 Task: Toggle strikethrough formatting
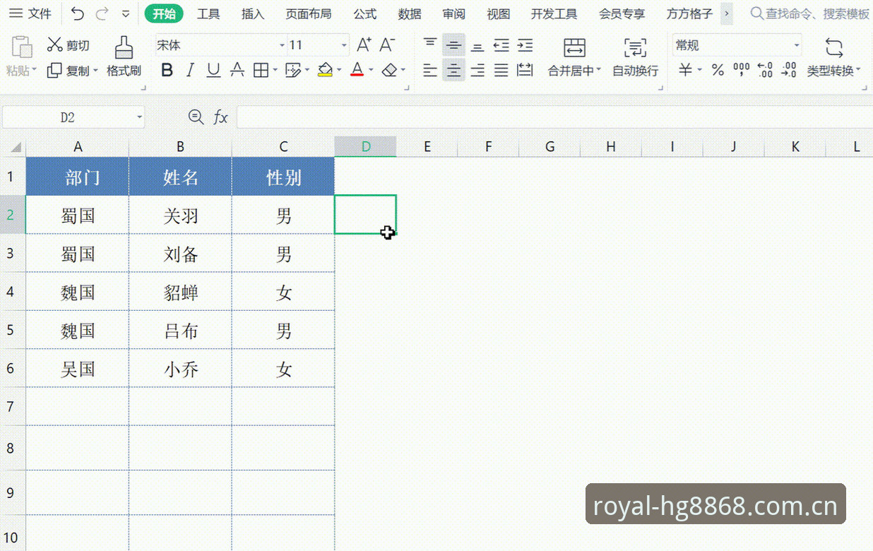click(x=237, y=70)
